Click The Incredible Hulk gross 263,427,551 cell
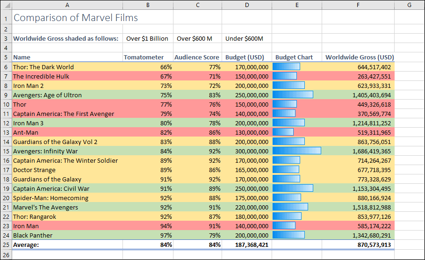This screenshot has height=260, width=425. pos(358,76)
